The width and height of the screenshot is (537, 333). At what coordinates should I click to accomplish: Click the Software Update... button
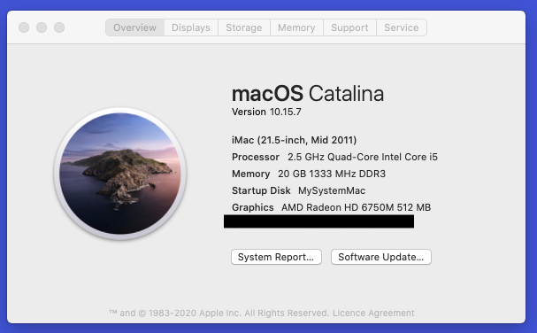tap(380, 257)
